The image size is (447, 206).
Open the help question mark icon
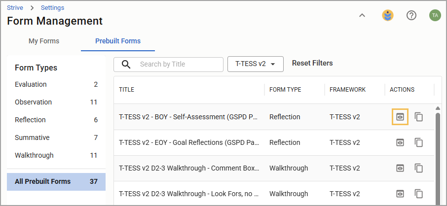tap(411, 15)
